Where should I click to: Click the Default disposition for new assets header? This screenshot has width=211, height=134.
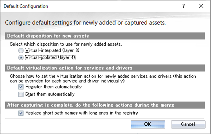(x=48, y=36)
